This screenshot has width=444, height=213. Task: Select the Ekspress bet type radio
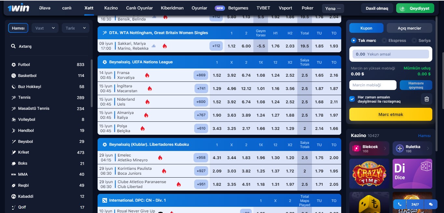click(x=384, y=41)
